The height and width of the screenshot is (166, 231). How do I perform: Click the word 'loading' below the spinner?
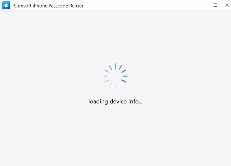[x=98, y=102]
